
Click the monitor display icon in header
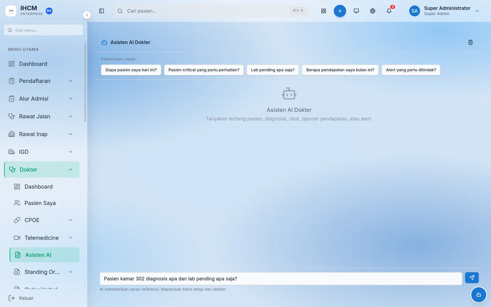point(356,11)
